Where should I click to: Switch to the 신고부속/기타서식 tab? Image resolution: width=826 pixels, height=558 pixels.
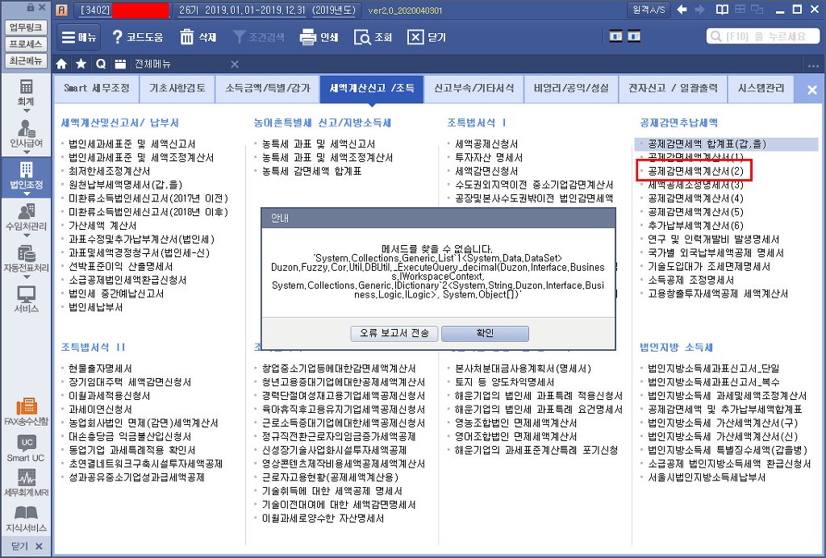473,89
